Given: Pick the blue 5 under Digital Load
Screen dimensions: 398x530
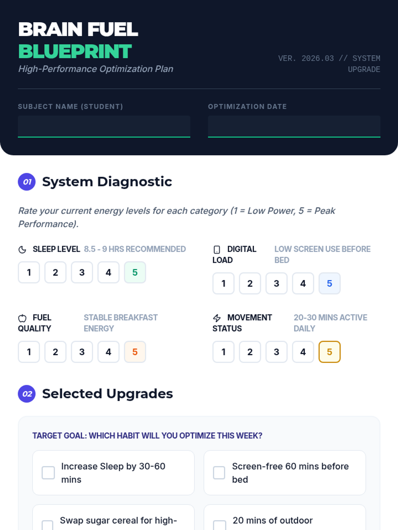Looking at the screenshot, I should click(x=329, y=283).
